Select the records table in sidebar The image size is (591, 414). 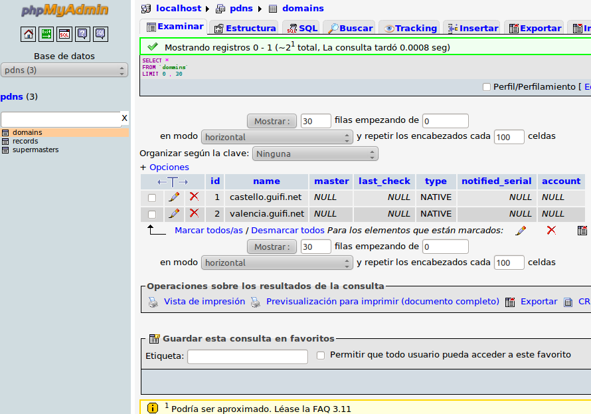tap(25, 141)
